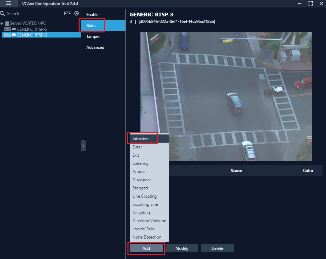Screen dimensions: 326x259
Task: Select Line Crossing rule type
Action: 145,196
